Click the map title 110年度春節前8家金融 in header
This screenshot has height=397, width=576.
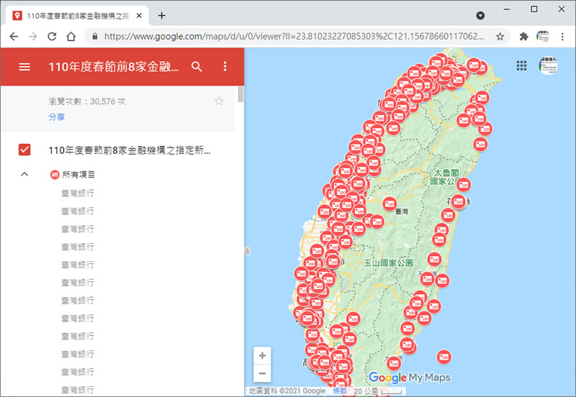114,67
